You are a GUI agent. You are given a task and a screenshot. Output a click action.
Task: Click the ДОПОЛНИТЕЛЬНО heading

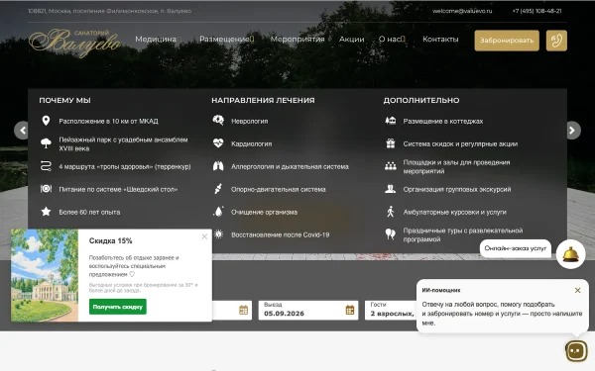[421, 100]
